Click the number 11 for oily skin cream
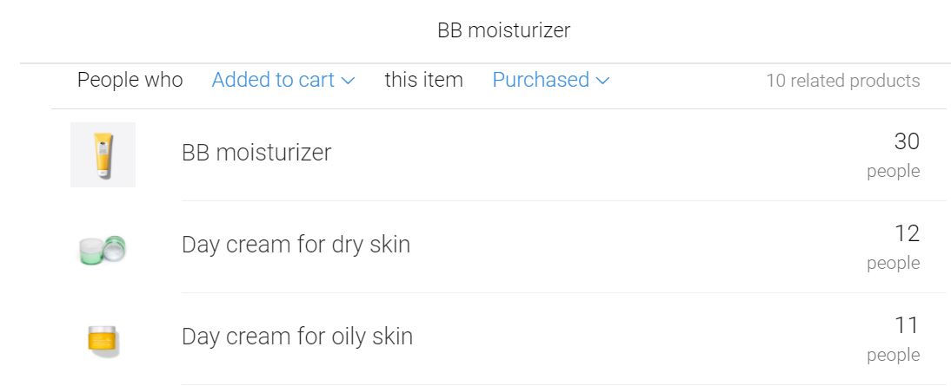Image resolution: width=951 pixels, height=386 pixels. coord(907,325)
